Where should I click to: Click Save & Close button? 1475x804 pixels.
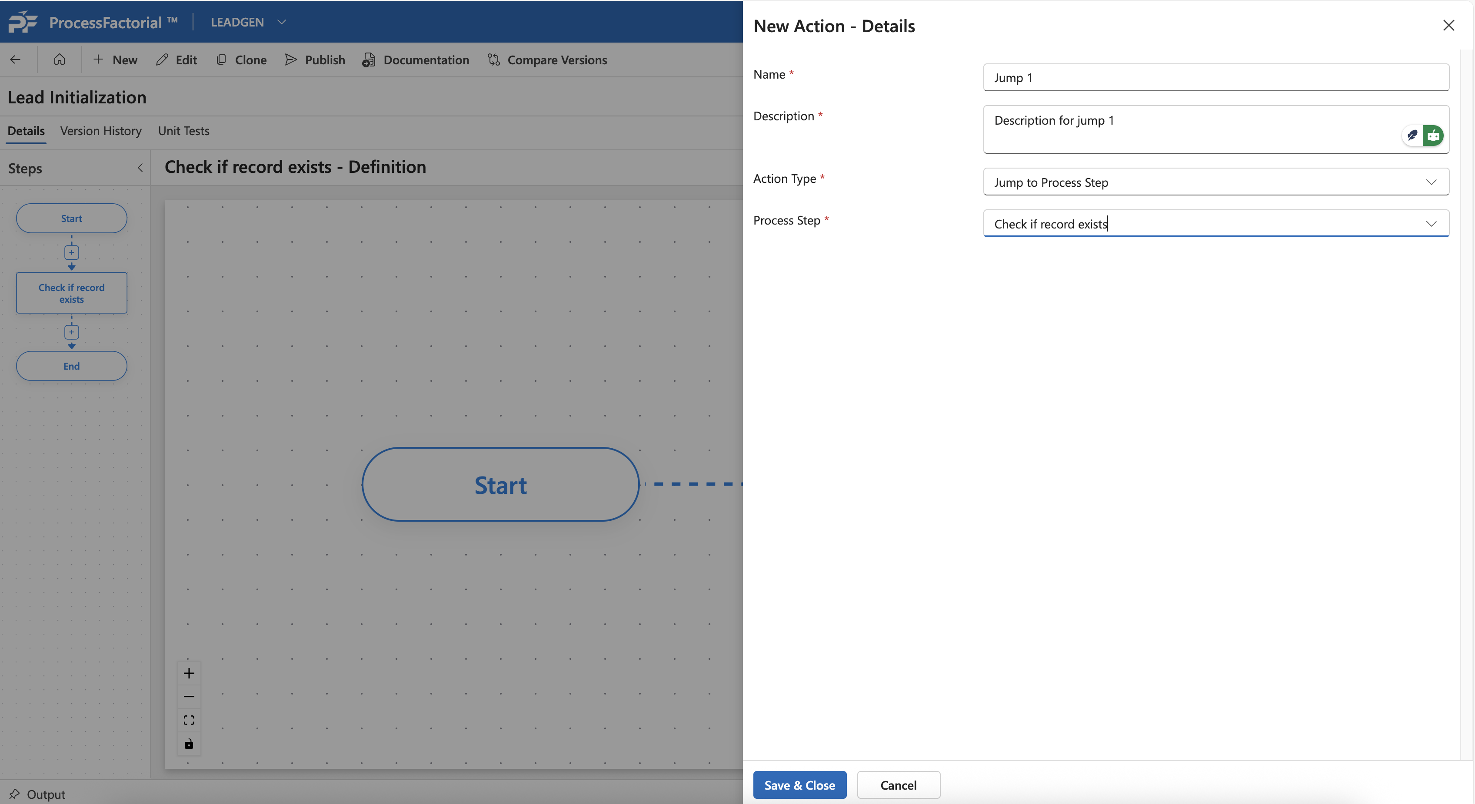[x=799, y=784]
